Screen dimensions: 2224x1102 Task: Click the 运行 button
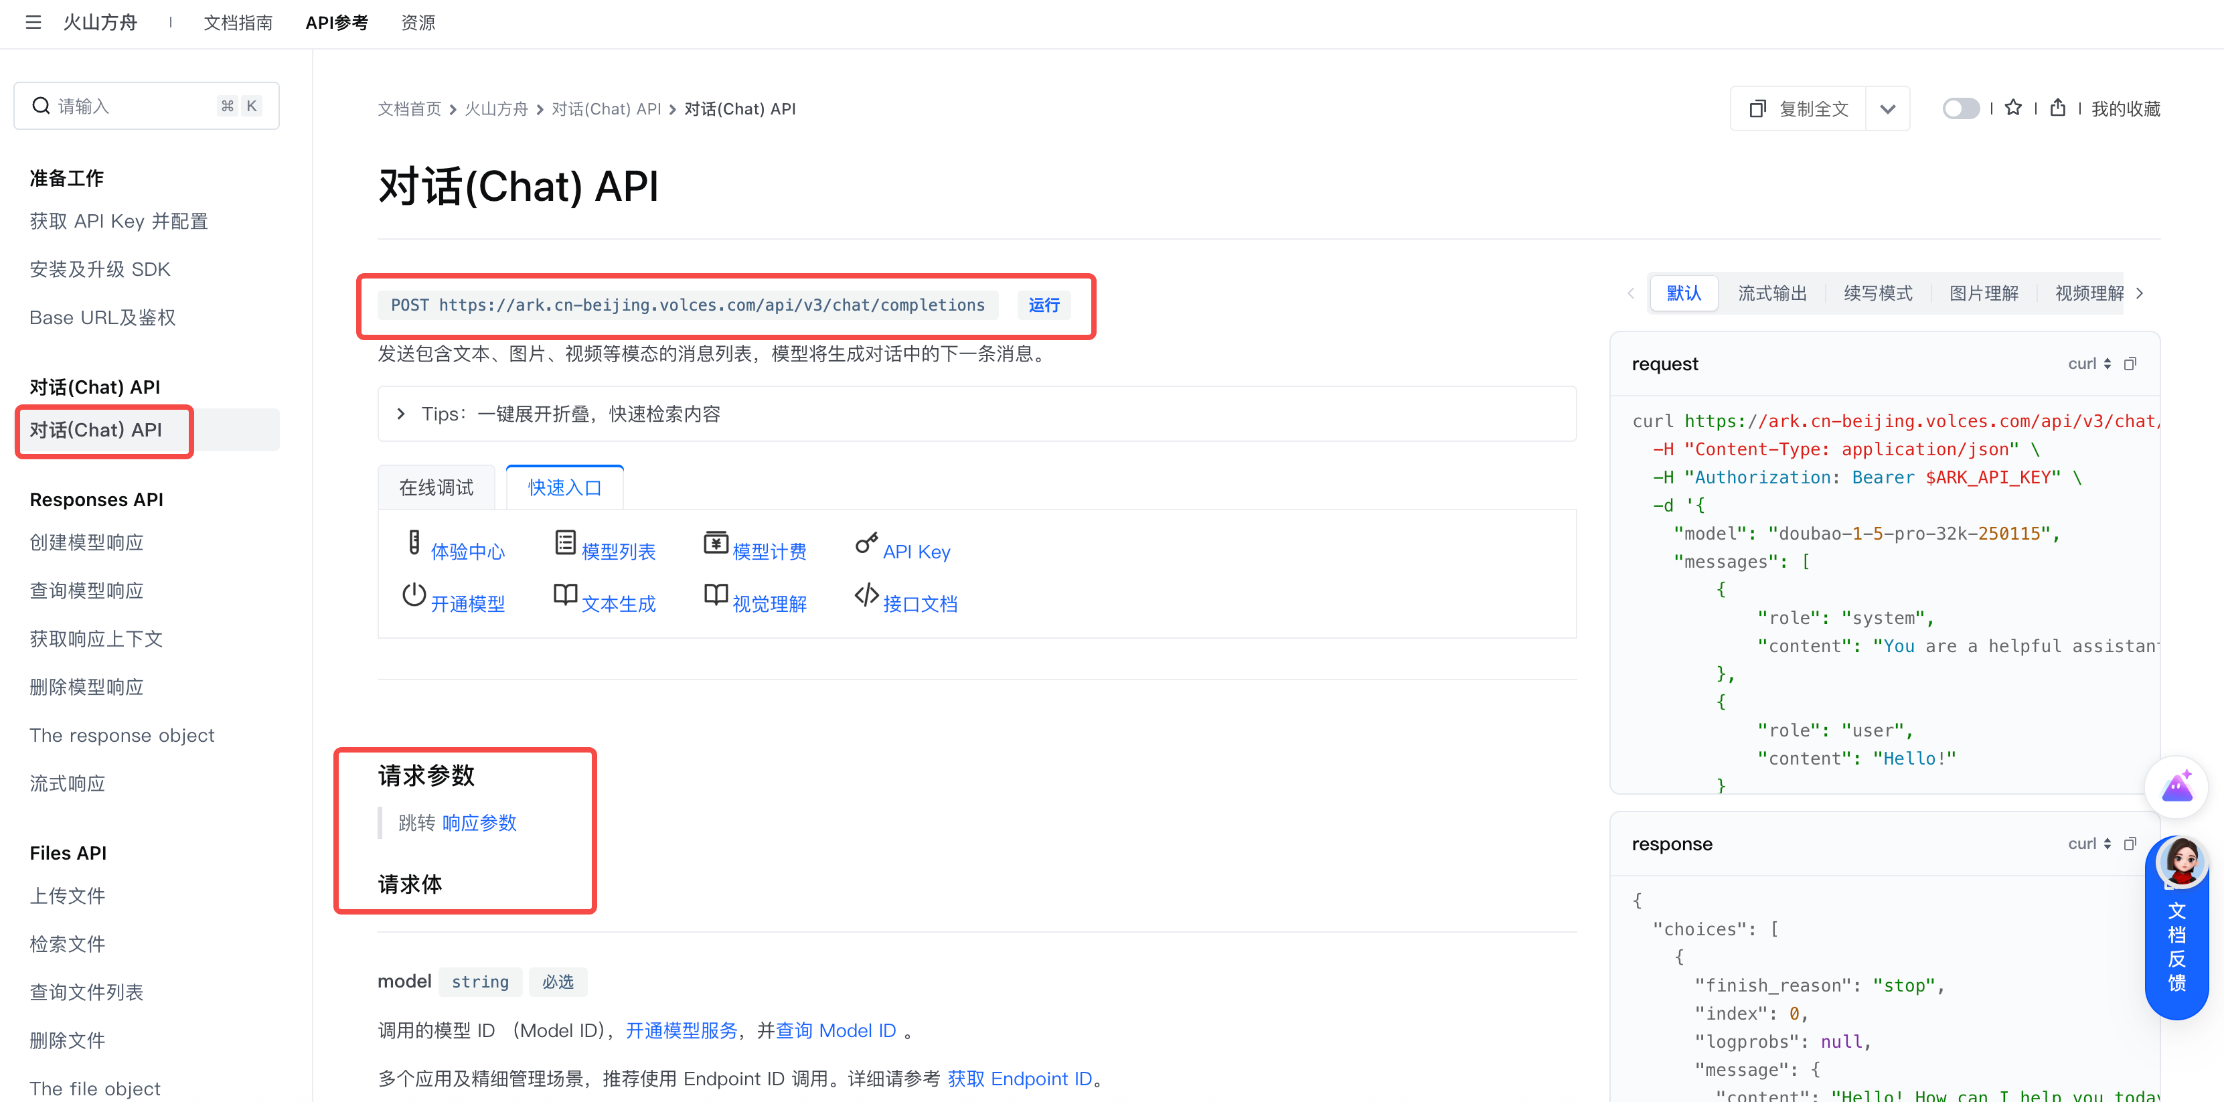click(1044, 305)
